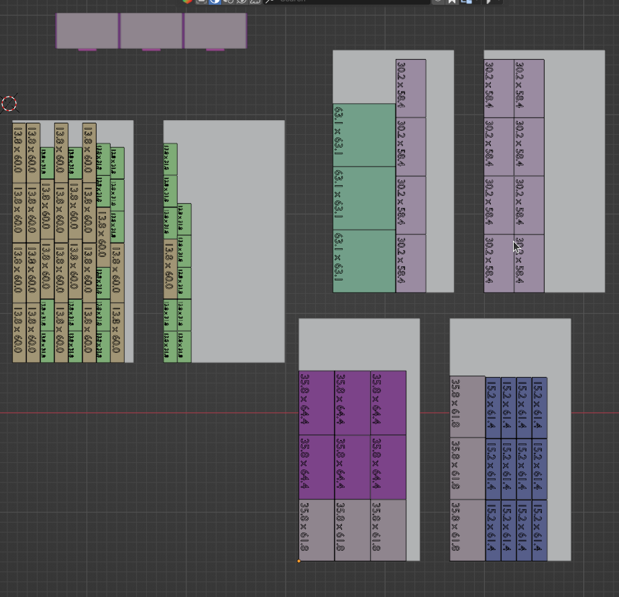Viewport: 619px width, 597px height.
Task: Open the shading options dropdown after rendered icon
Action: [x=255, y=1]
